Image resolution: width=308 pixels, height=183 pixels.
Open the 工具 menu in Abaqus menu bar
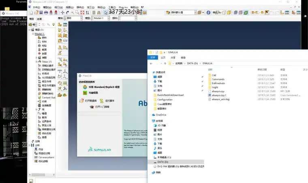pyautogui.click(x=112, y=7)
